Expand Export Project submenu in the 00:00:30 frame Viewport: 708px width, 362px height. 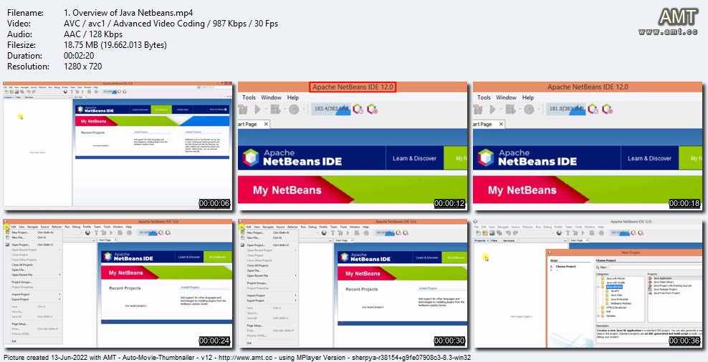[296, 300]
